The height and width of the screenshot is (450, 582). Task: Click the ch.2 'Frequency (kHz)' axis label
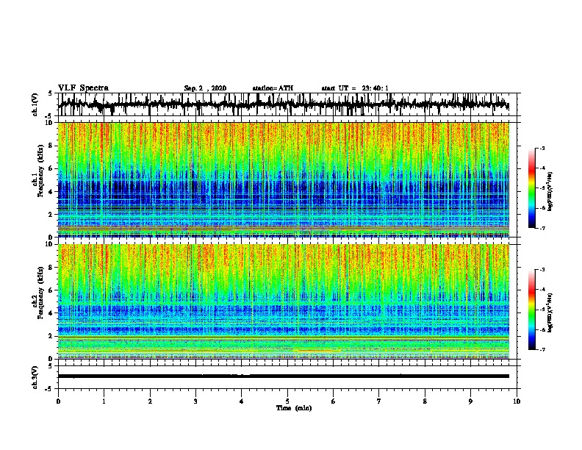(x=40, y=293)
